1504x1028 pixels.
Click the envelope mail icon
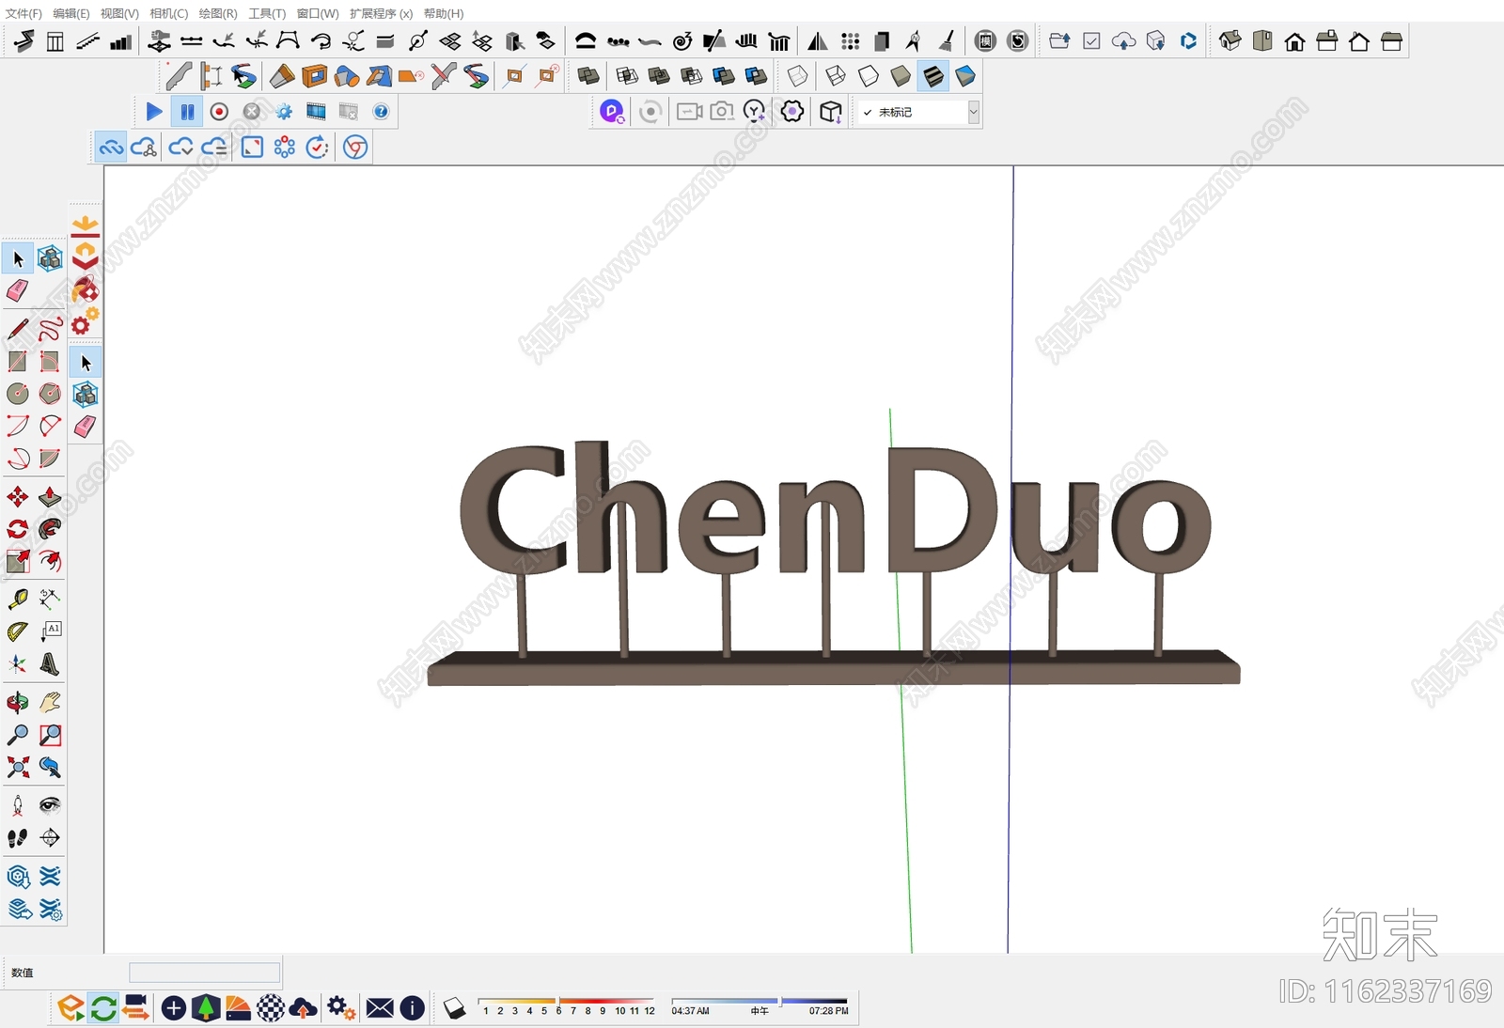[380, 1008]
